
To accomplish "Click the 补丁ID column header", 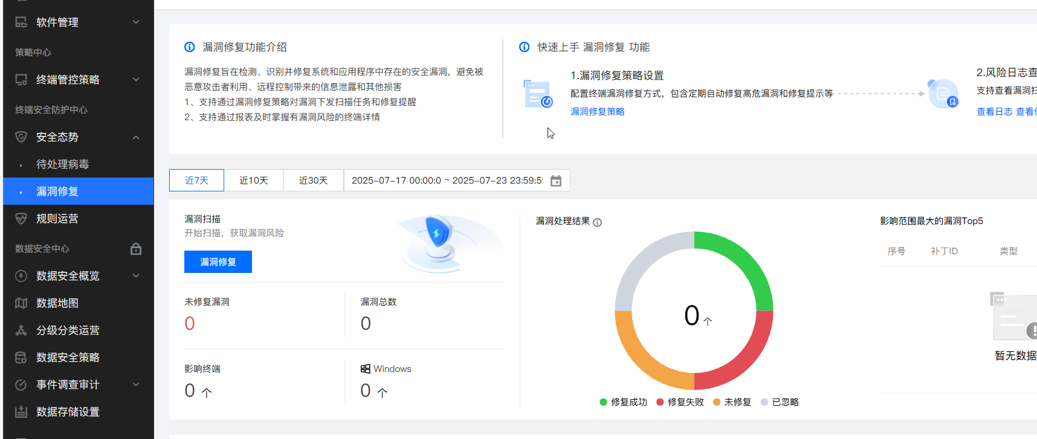I will (x=945, y=251).
